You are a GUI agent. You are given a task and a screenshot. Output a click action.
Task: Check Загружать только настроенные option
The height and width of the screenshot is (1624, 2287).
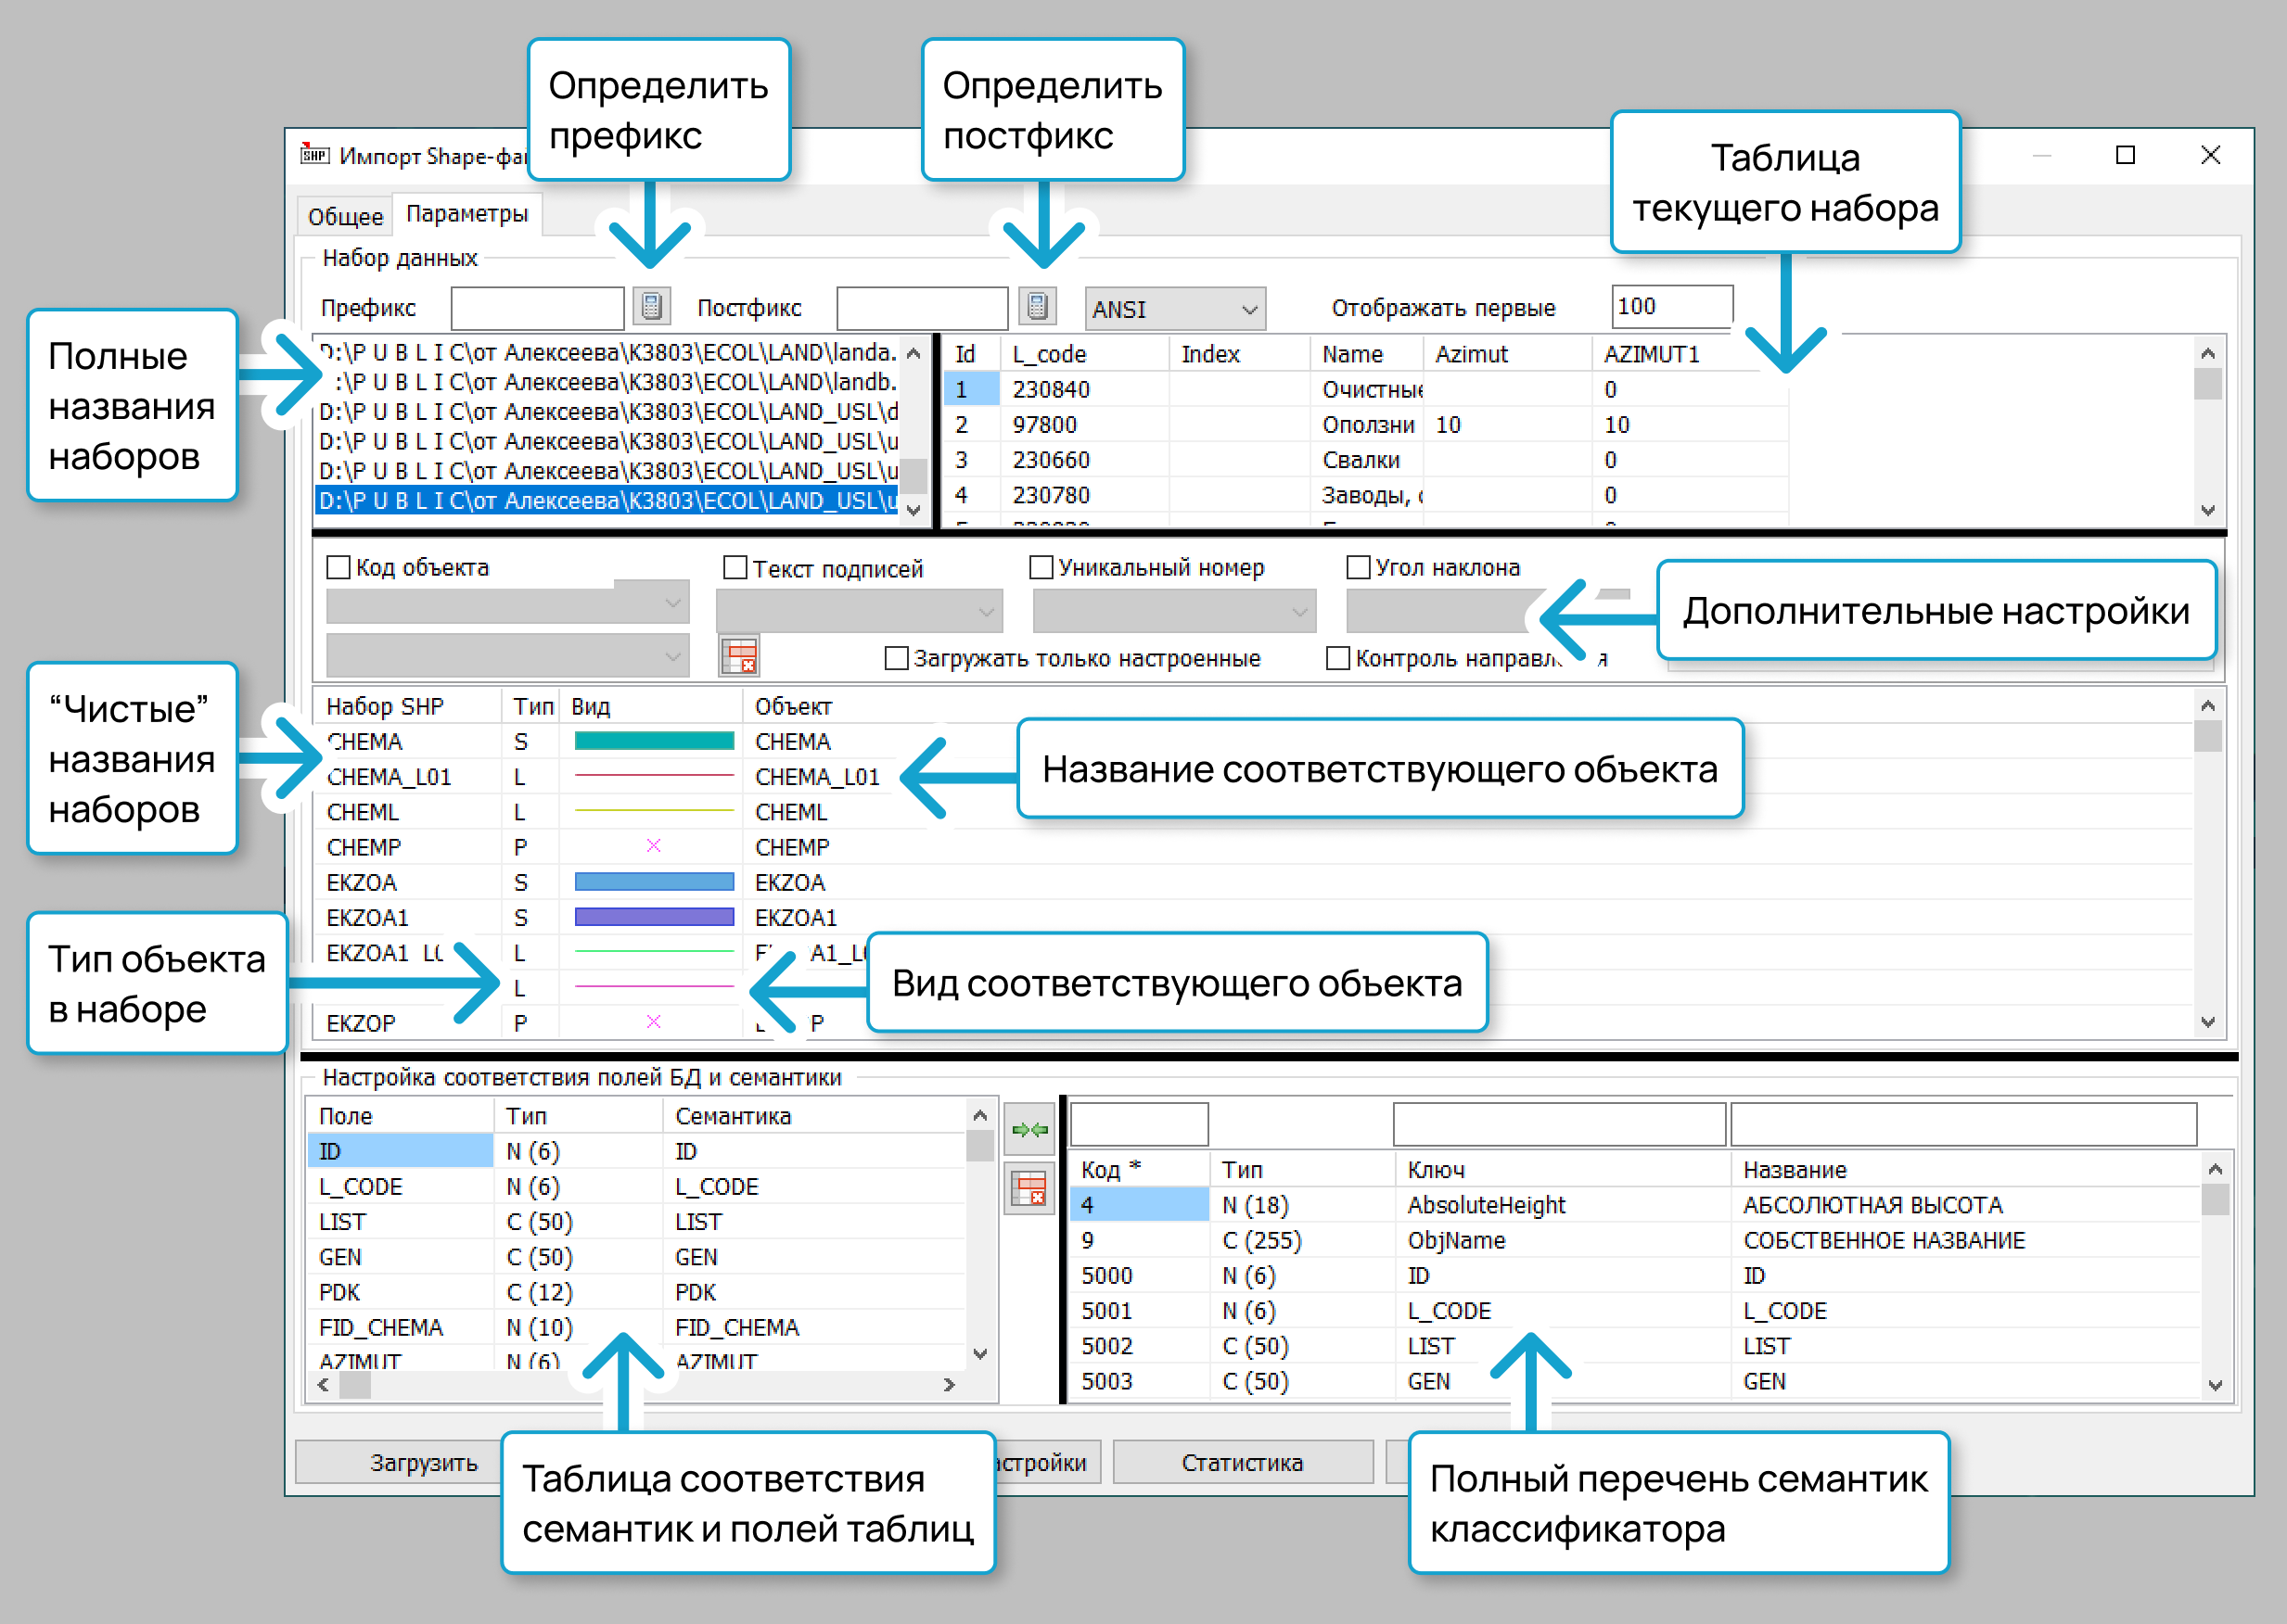897,658
